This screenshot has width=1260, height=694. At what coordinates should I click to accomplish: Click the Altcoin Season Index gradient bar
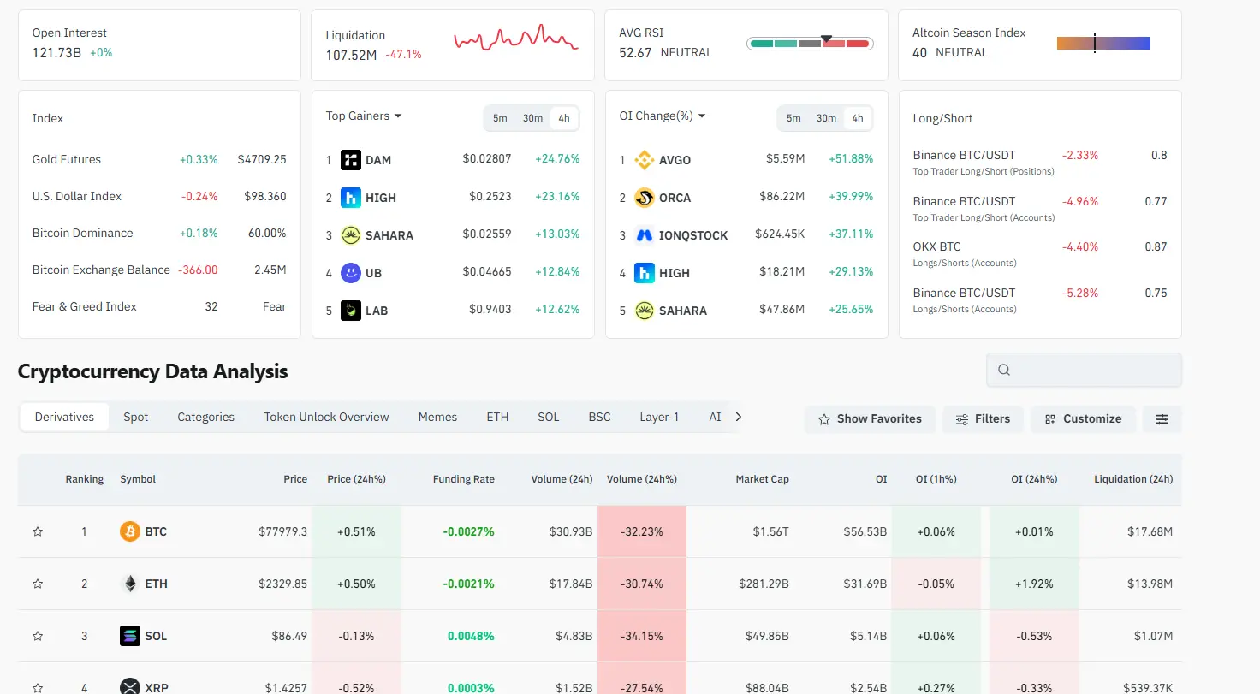coord(1103,43)
